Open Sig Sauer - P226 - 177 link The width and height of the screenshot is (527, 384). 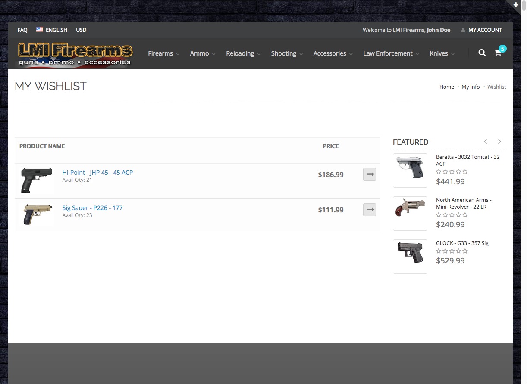click(92, 207)
